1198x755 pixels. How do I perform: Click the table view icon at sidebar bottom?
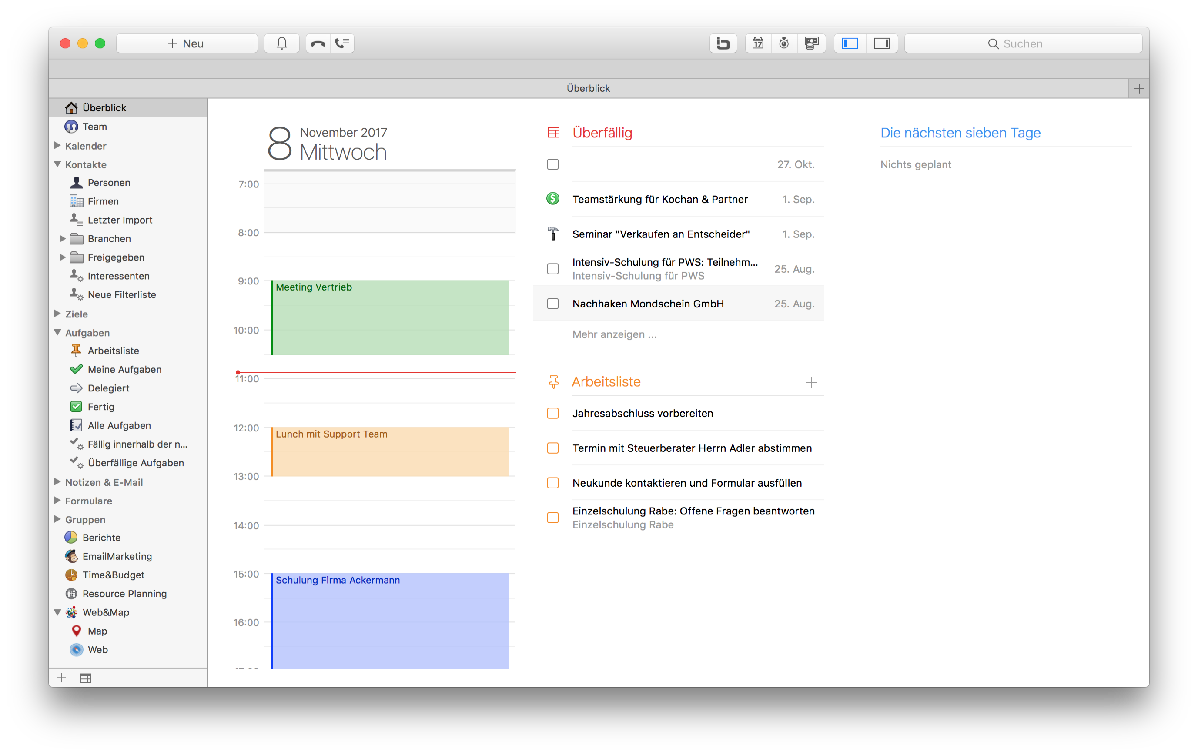point(86,678)
